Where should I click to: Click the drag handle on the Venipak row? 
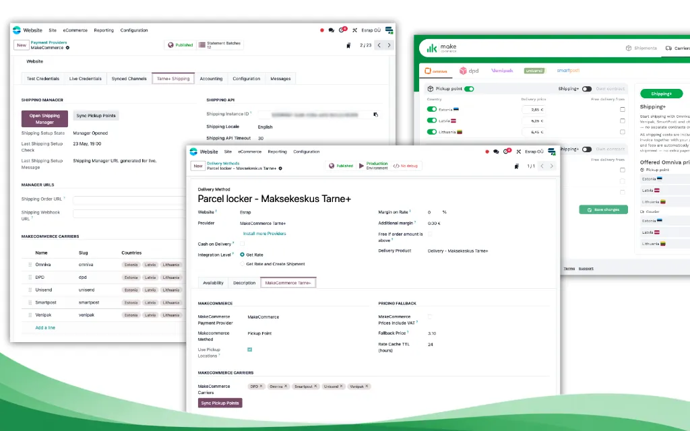[x=30, y=315]
